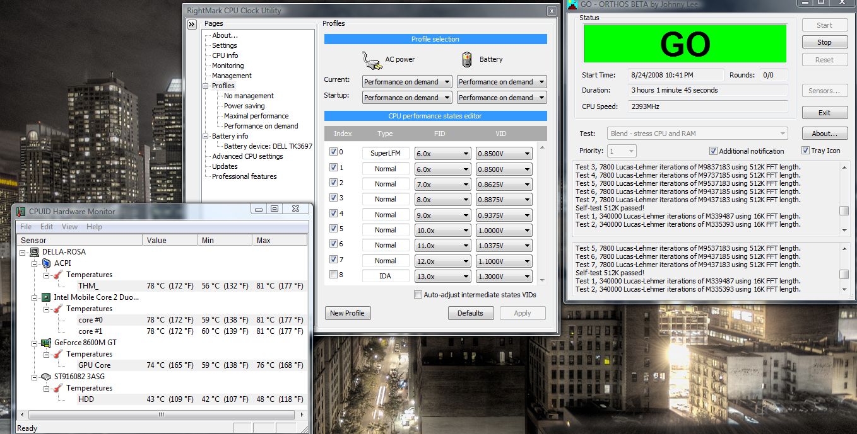Click Battery device: DELL TK3697 entry
Image resolution: width=857 pixels, height=434 pixels.
coord(268,146)
